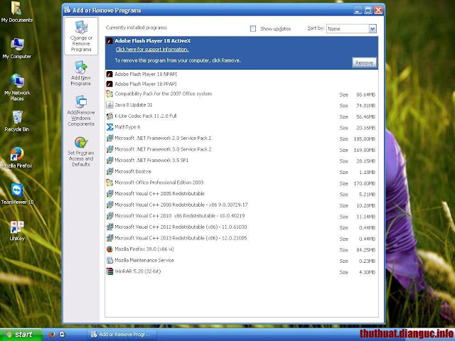Open the Start menu
Viewport: 455px width, 341px height.
21,335
